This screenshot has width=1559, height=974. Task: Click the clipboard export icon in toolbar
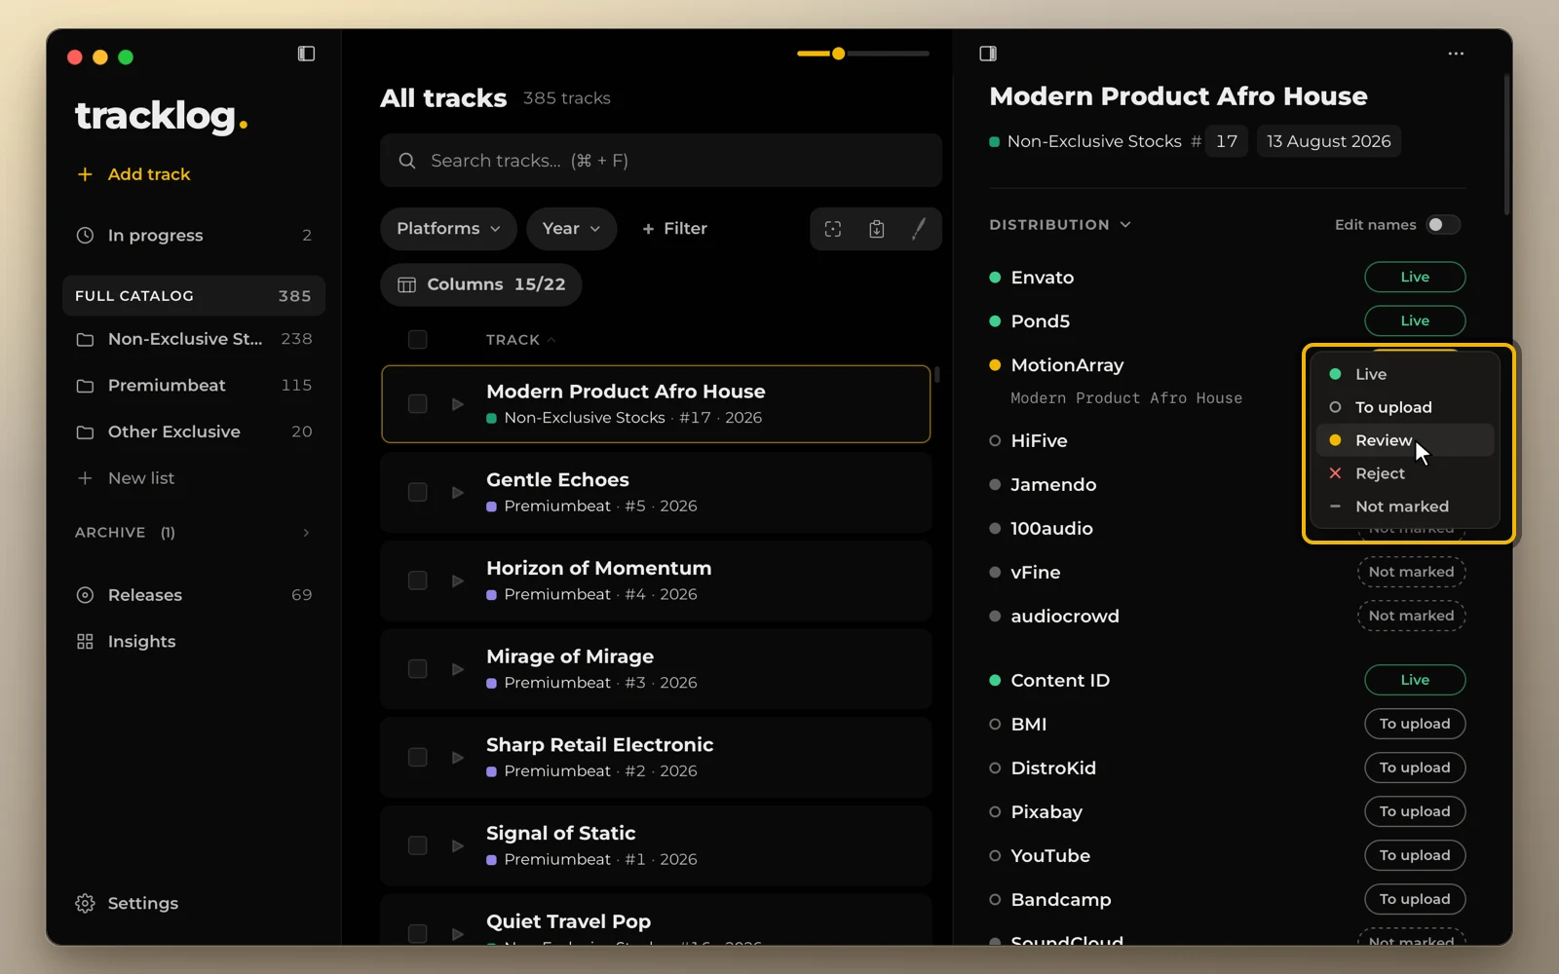coord(877,229)
